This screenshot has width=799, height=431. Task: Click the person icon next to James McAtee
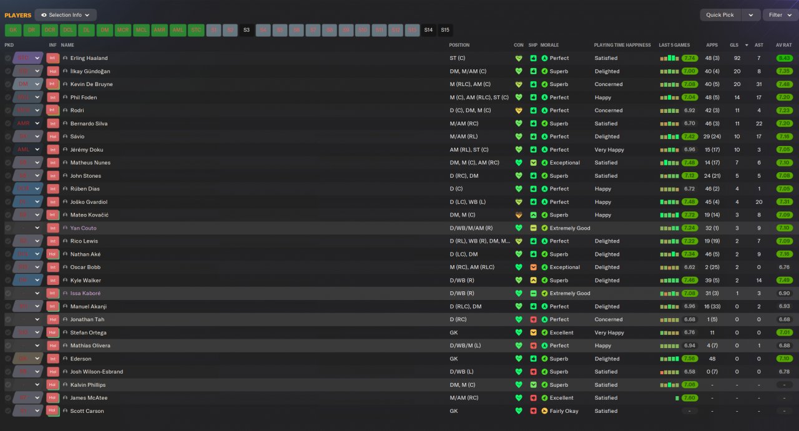point(65,398)
